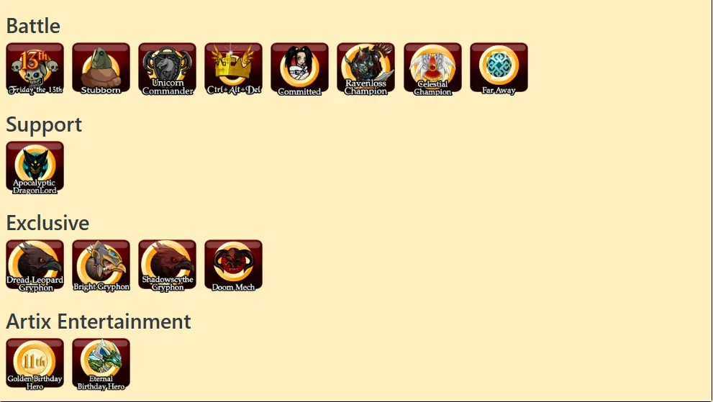This screenshot has width=713, height=402.
Task: Open the Eternal Birthday Hero badge
Action: tap(101, 365)
